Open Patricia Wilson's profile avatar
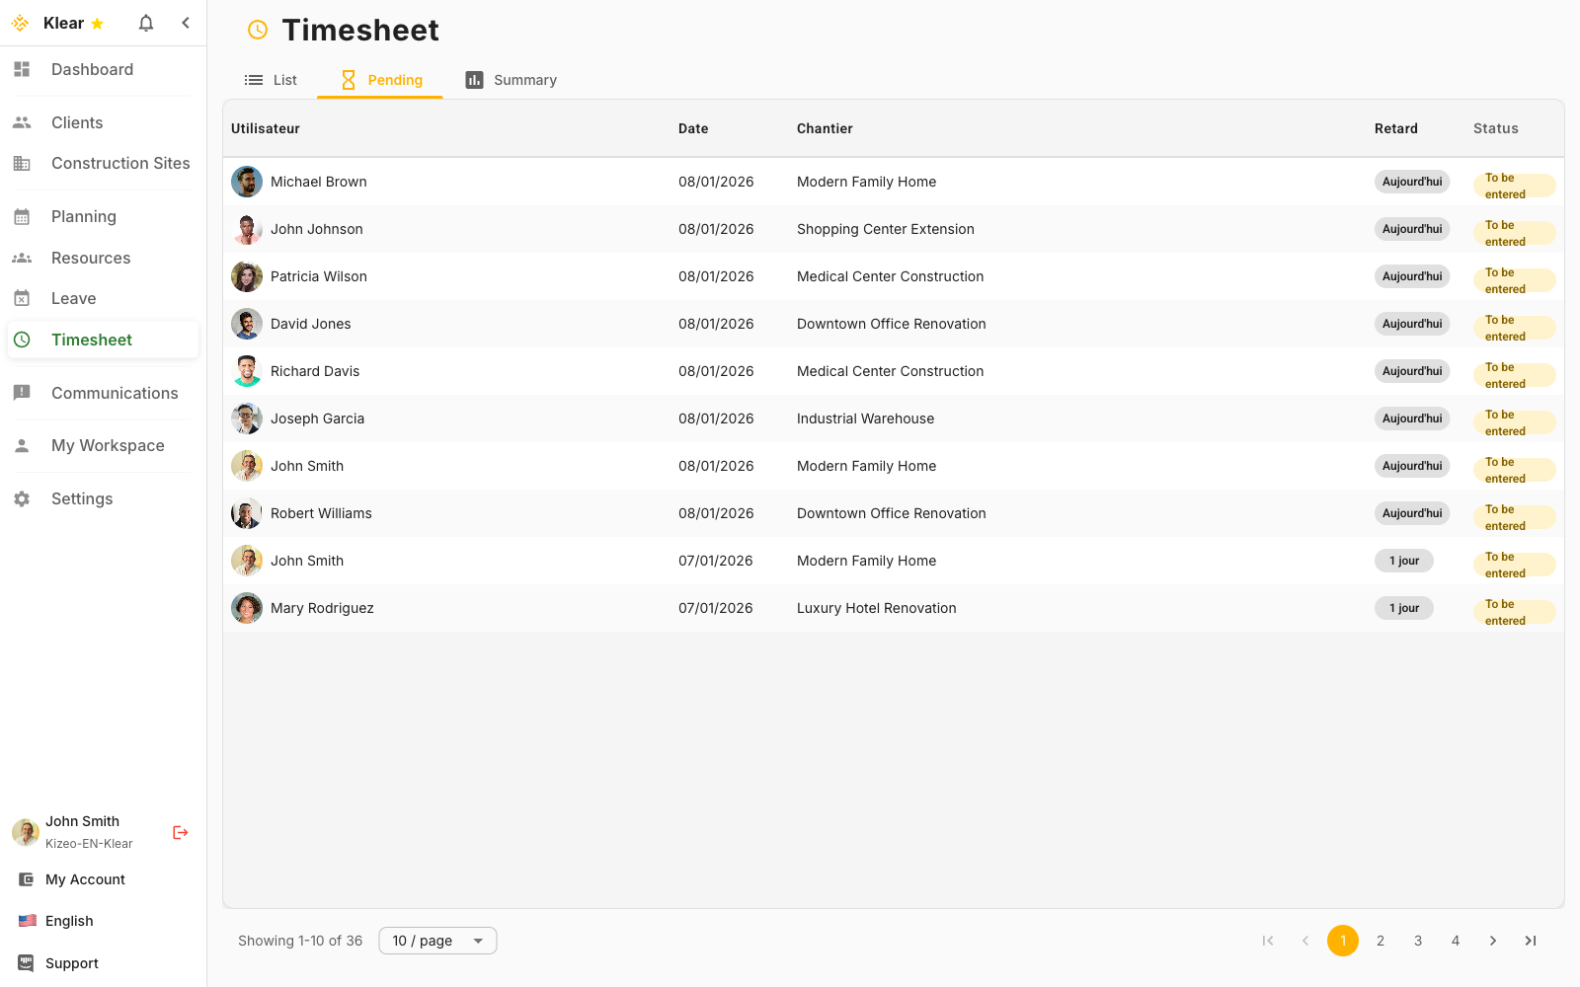 coord(246,276)
